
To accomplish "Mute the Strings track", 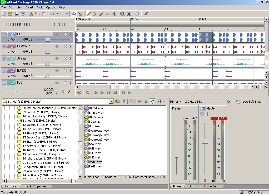I will point(65,58).
